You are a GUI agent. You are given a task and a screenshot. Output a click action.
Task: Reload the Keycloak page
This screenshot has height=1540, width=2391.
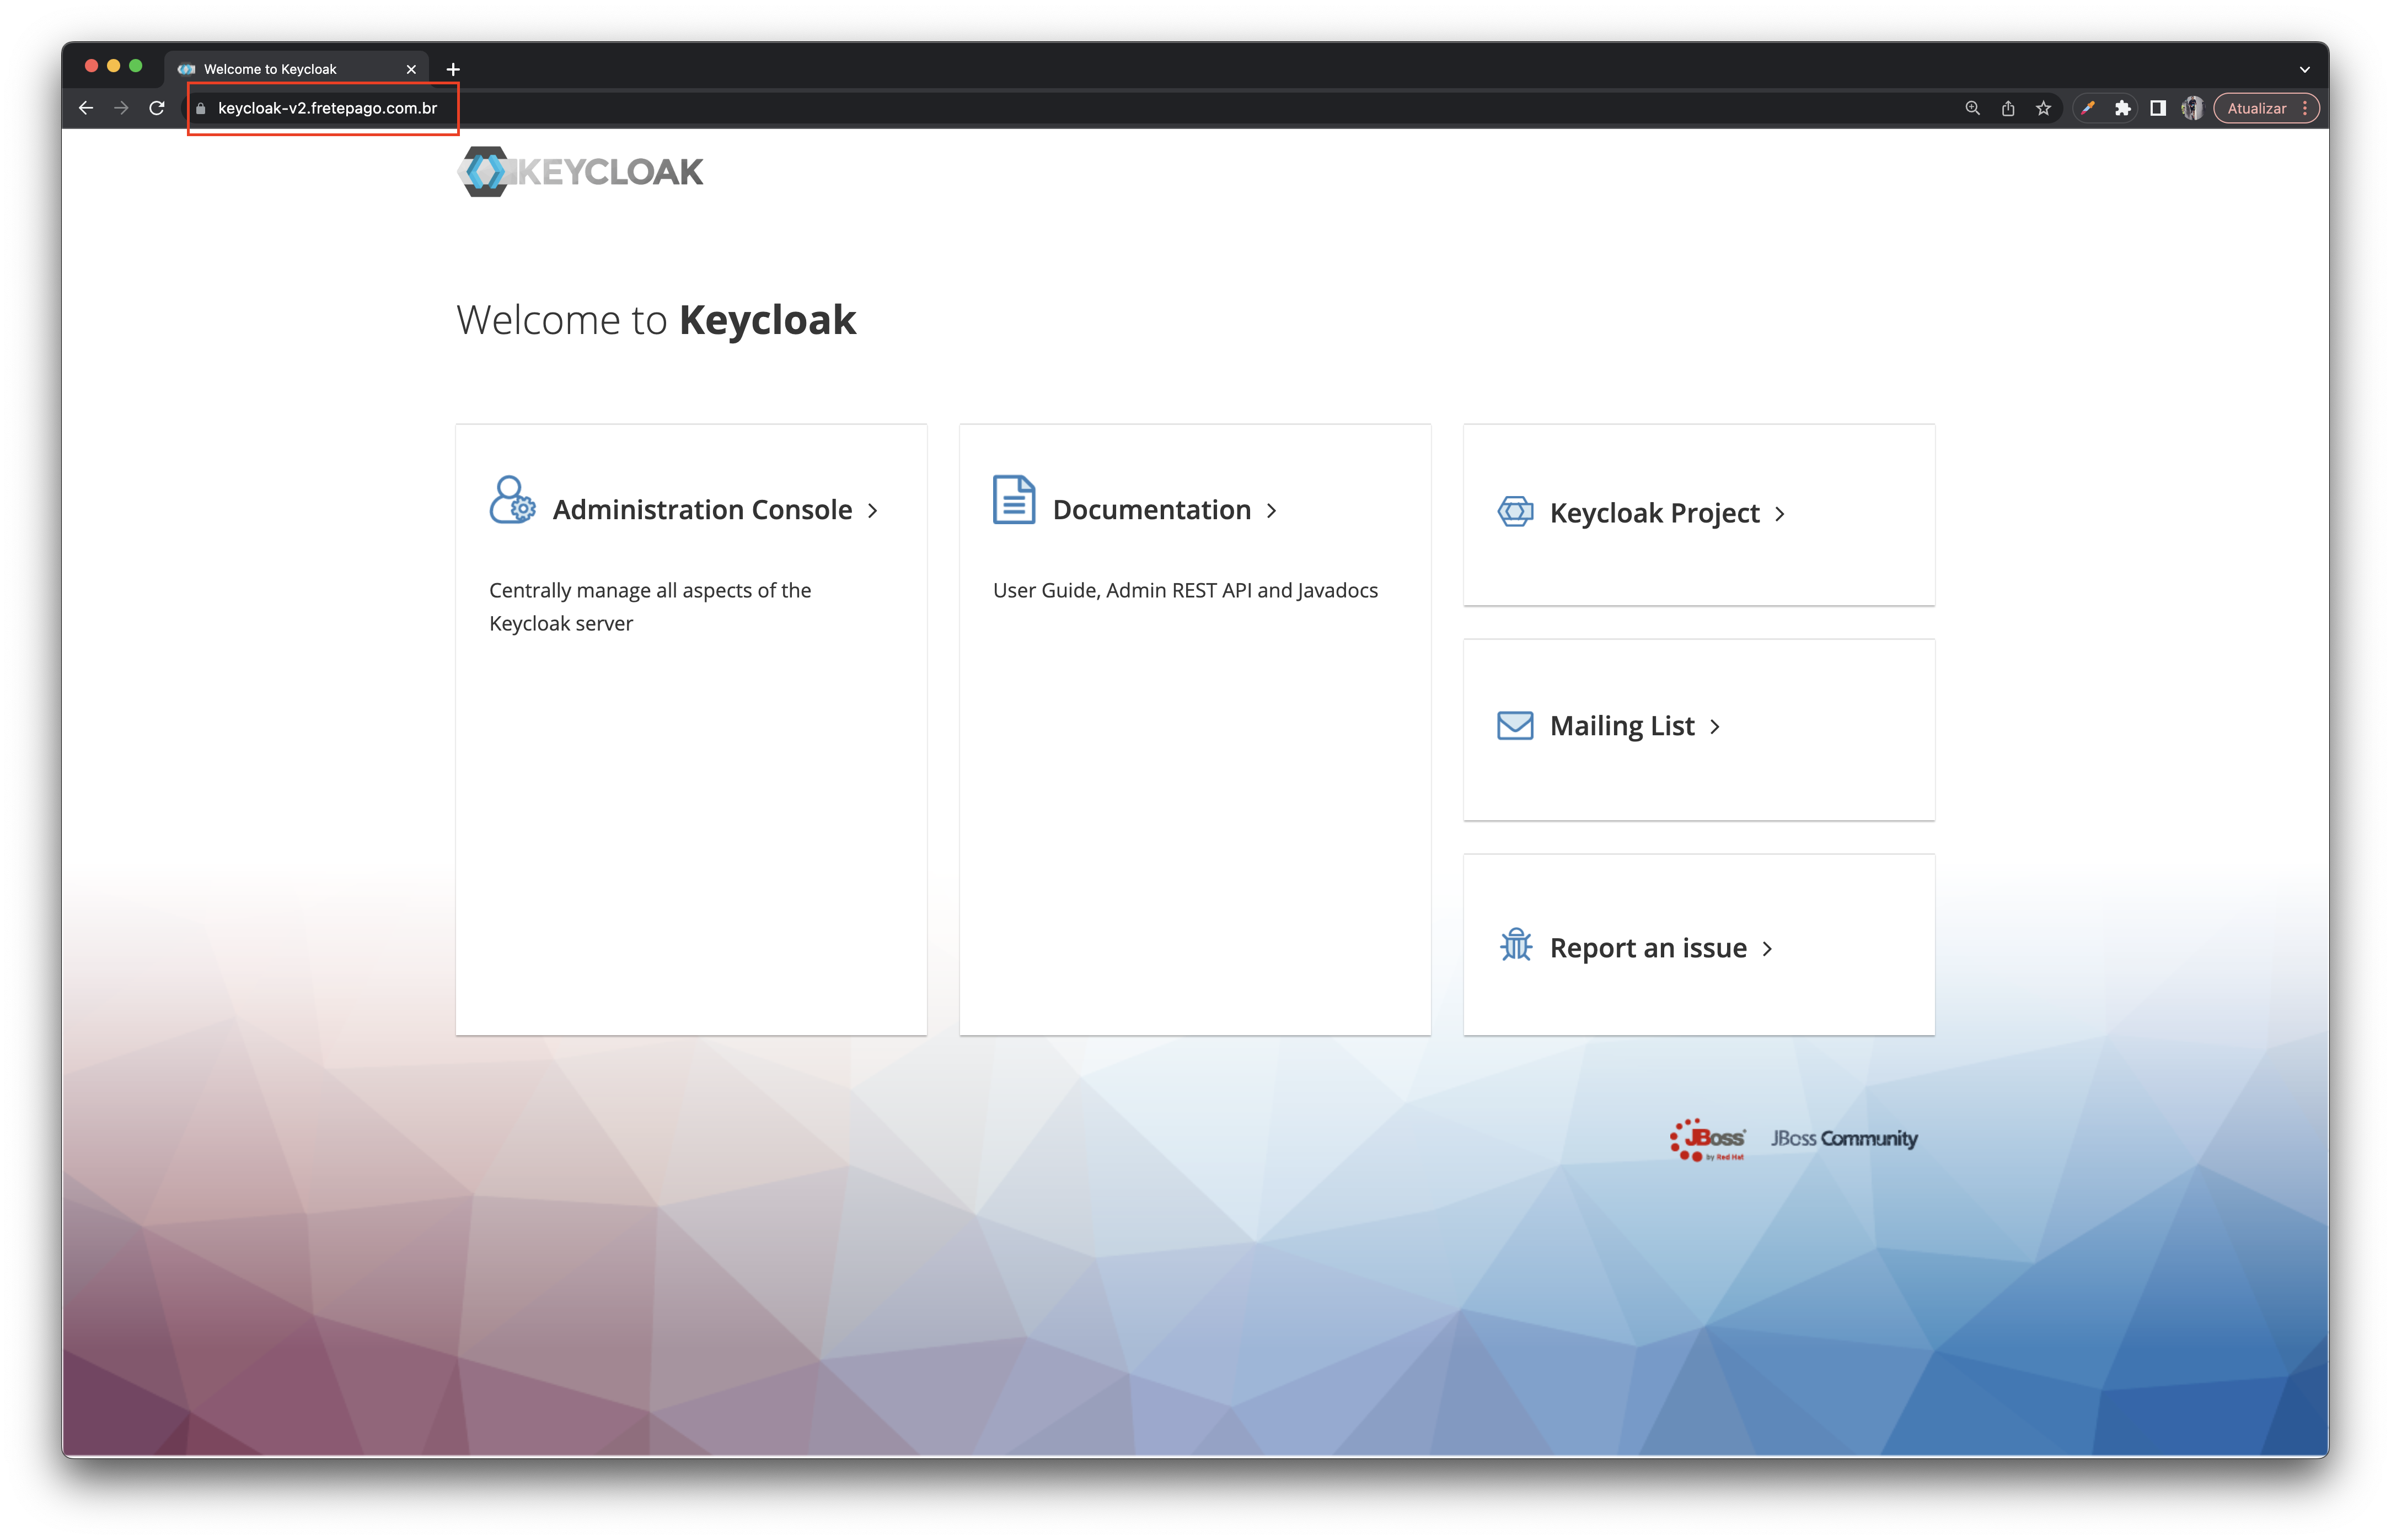coord(157,108)
